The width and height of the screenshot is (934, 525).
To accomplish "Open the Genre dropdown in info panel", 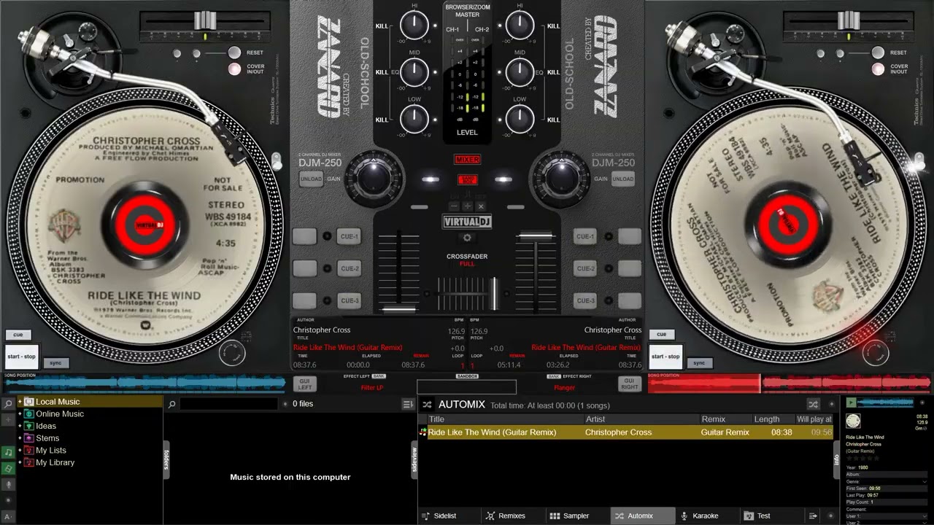I will 925,482.
